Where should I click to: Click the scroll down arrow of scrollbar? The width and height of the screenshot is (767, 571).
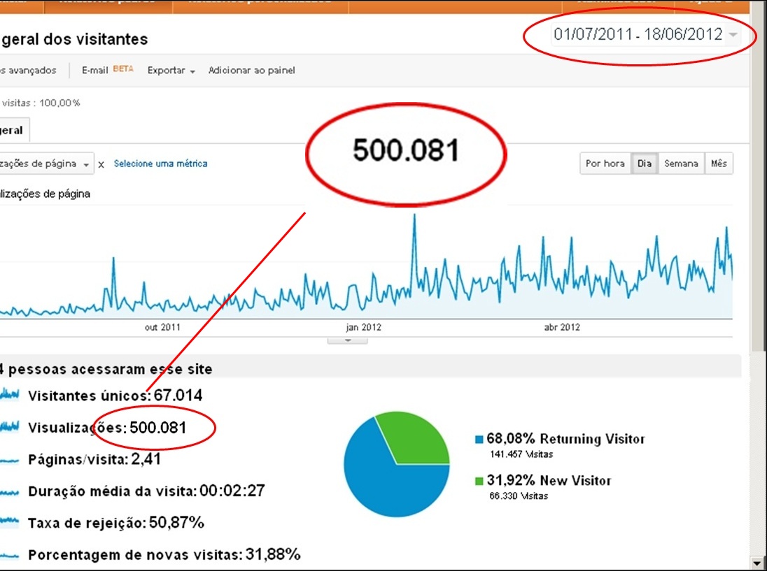click(x=757, y=562)
